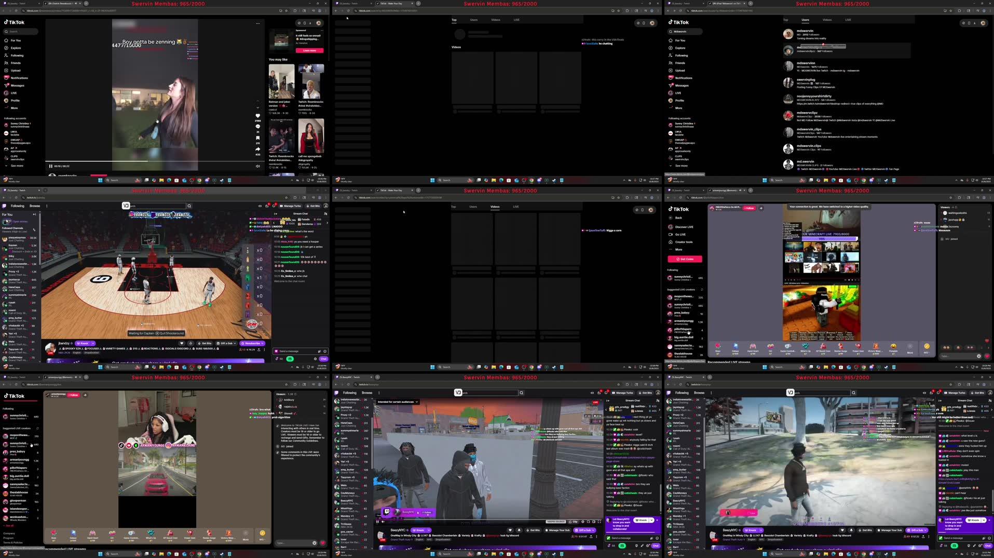Image resolution: width=994 pixels, height=558 pixels.
Task: Open Resubscribe dropdown on jbandzy channel
Action: point(263,343)
